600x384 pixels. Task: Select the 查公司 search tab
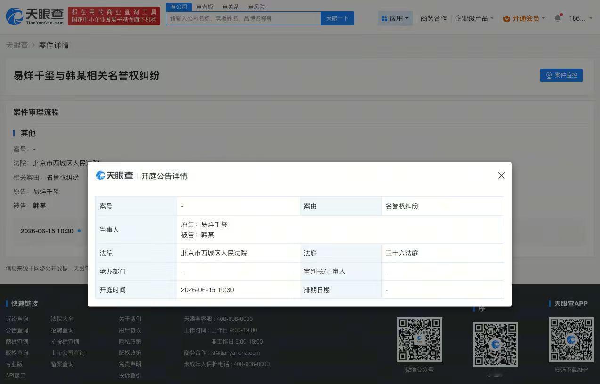[179, 7]
